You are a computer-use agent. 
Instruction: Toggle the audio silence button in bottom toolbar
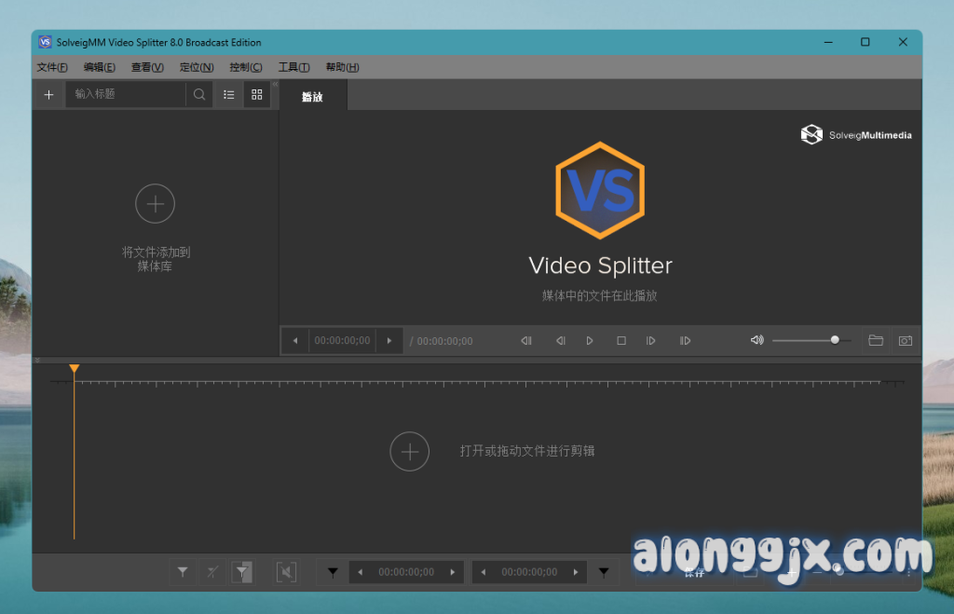[x=286, y=572]
